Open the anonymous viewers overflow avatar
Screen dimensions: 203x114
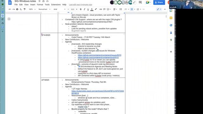pyautogui.click(x=134, y=2)
